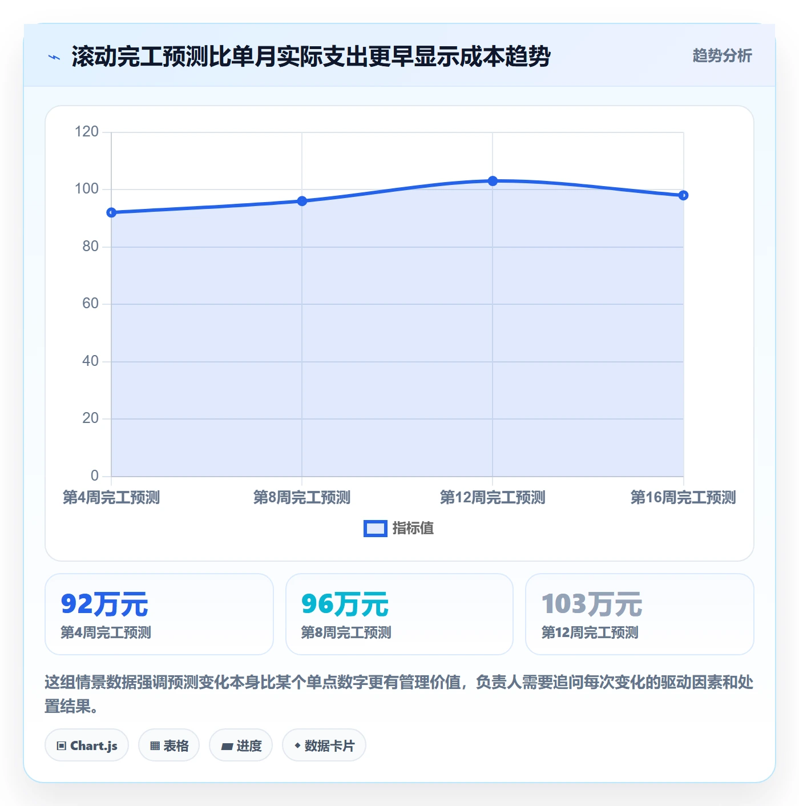Screen dimensions: 799x806
Task: Click the x-axis label 第4周完工预测
Action: pos(111,498)
